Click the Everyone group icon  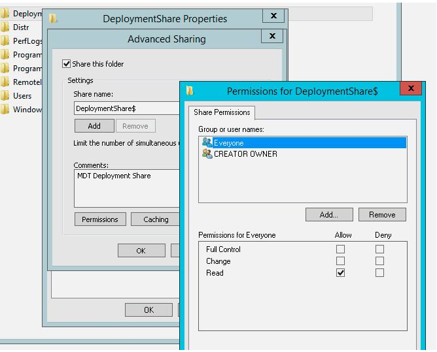click(x=207, y=142)
